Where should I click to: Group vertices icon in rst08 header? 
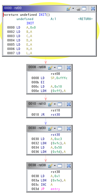pyautogui.click(x=69, y=68)
